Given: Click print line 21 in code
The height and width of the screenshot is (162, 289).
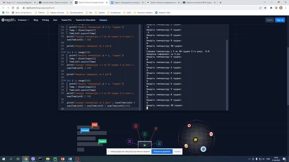Looking at the screenshot, I should click(89, 46).
